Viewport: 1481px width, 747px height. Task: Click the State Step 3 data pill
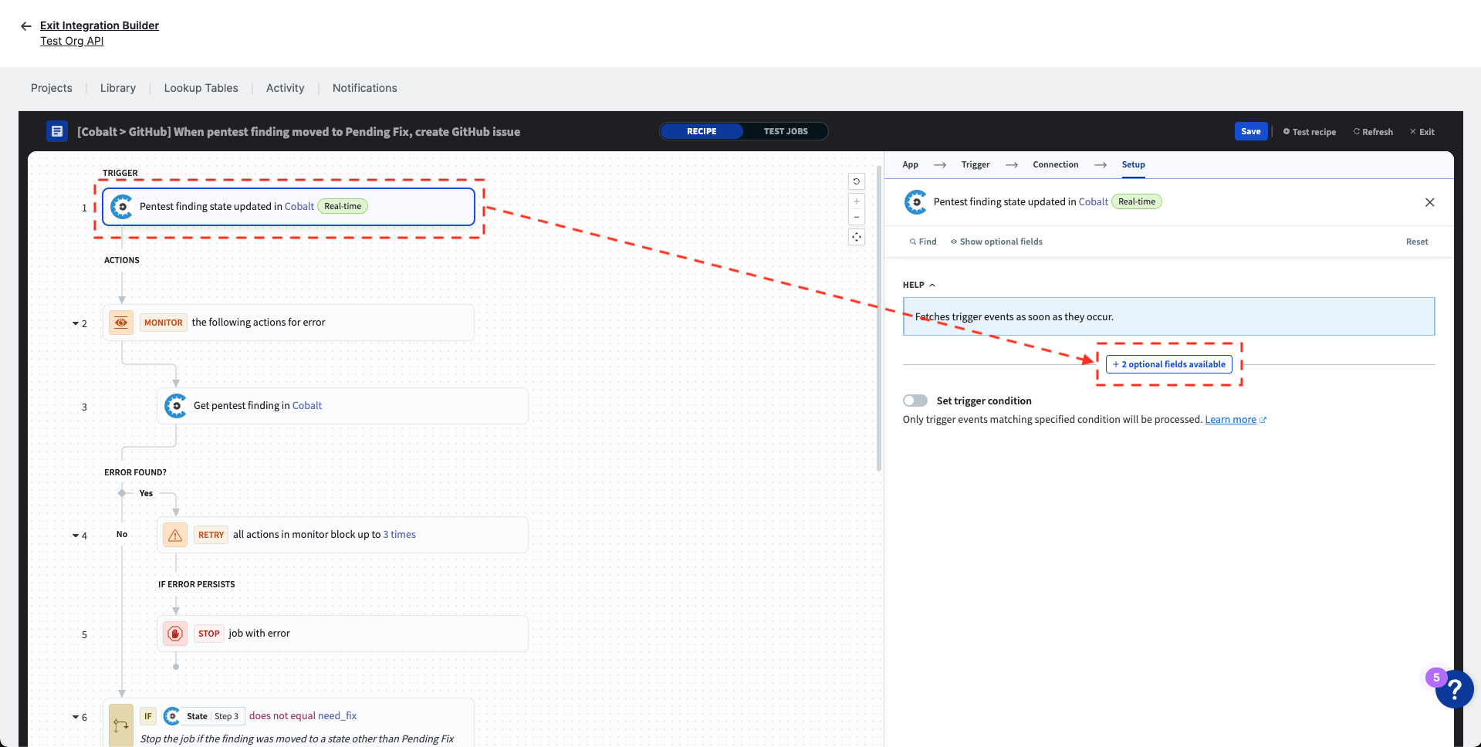pos(205,716)
